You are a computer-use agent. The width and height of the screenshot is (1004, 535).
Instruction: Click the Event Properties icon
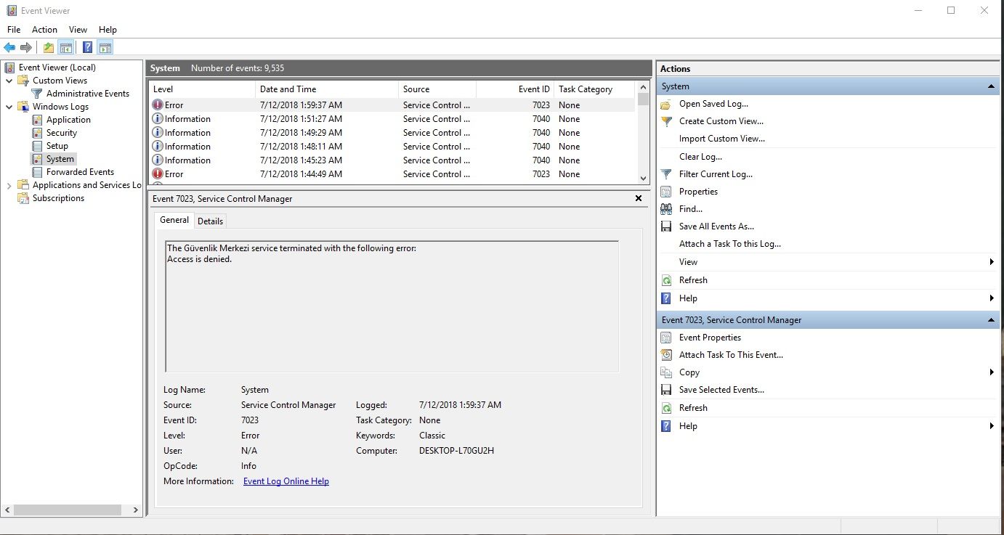pos(665,338)
